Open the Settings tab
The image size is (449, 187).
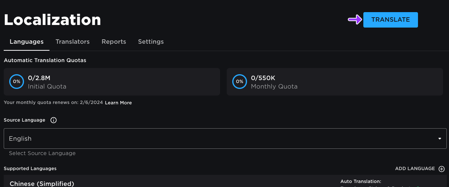[151, 42]
